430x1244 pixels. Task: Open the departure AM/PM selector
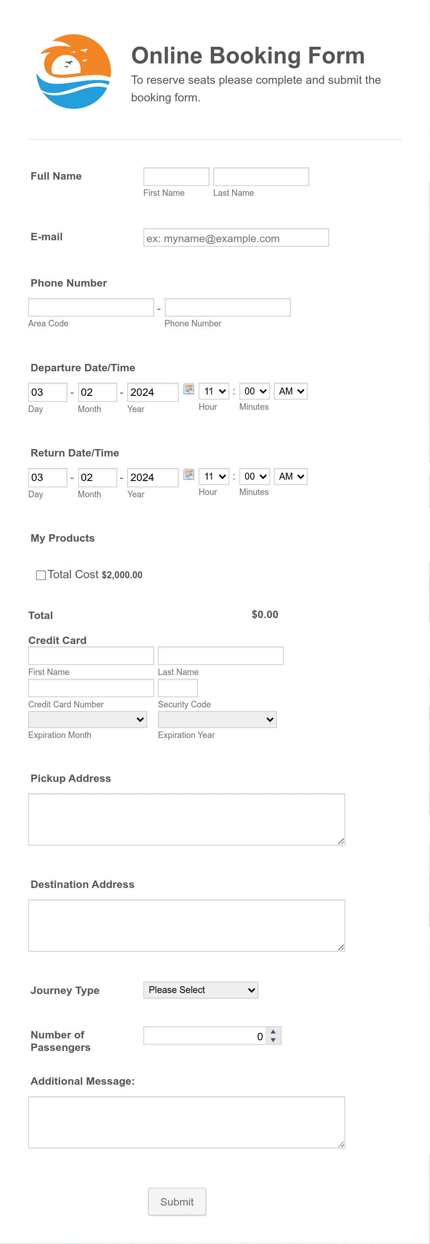pos(290,391)
